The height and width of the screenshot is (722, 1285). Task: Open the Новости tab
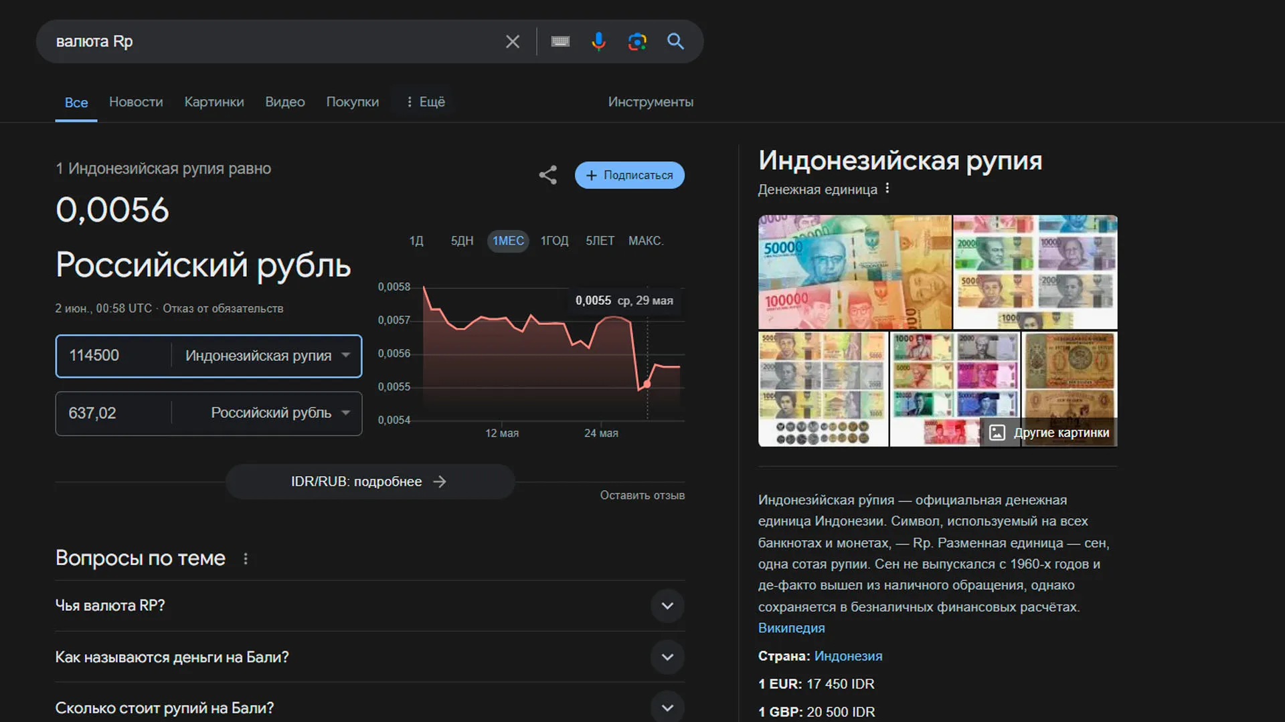tap(136, 102)
